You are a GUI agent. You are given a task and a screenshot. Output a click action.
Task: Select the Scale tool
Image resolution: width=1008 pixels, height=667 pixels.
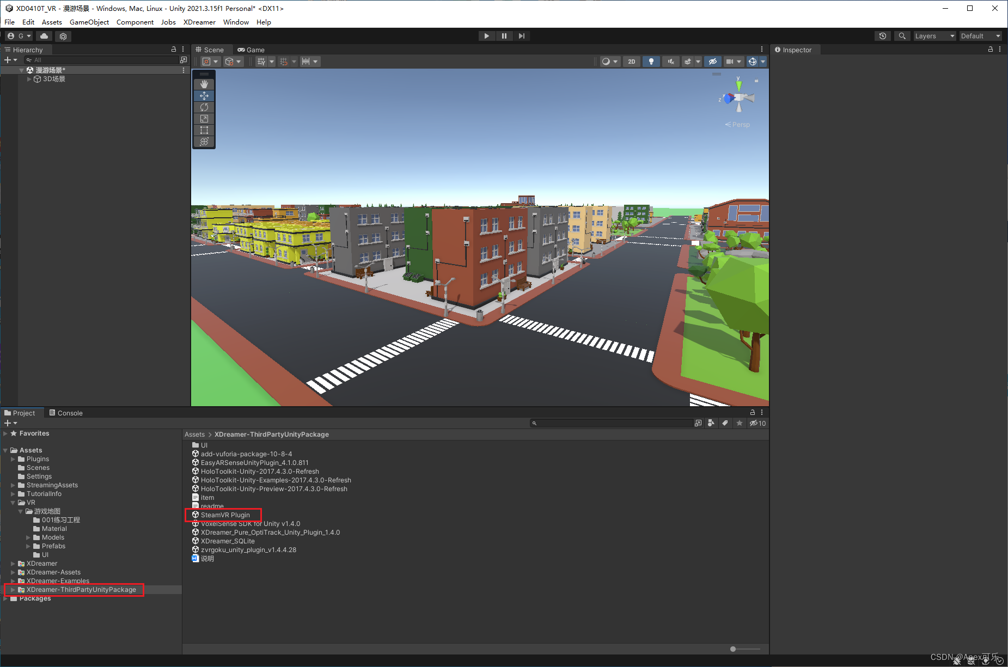(204, 119)
